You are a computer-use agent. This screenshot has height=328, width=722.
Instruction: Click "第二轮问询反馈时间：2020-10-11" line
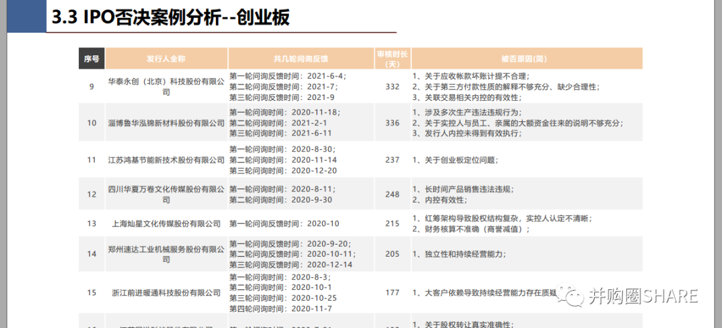(x=292, y=254)
